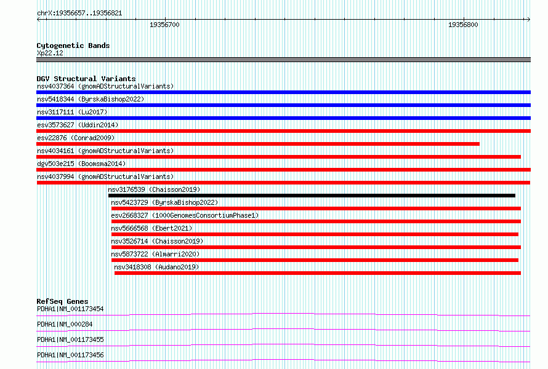
Task: Open transcript PDHA1|NM_000284
Action: point(65,324)
